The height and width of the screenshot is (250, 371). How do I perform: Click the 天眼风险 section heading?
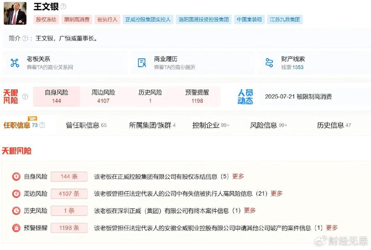(x=16, y=151)
